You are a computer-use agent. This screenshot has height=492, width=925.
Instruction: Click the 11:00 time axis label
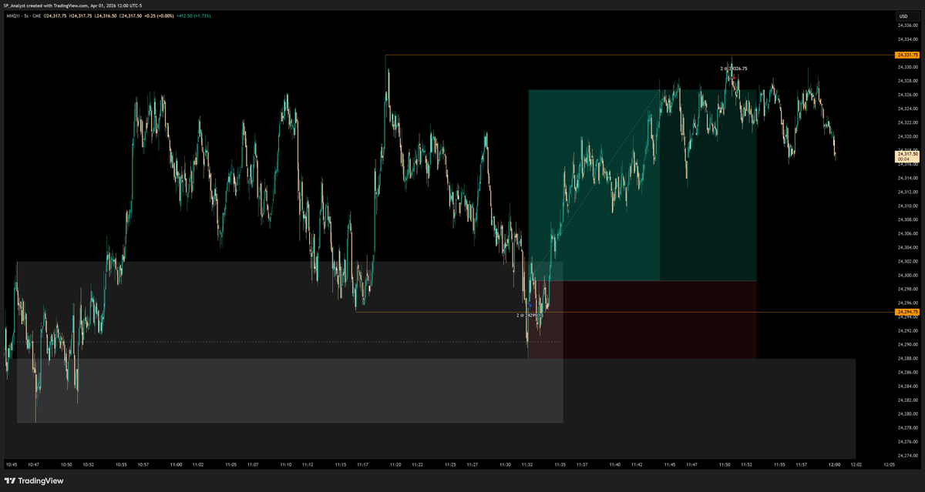[x=176, y=464]
